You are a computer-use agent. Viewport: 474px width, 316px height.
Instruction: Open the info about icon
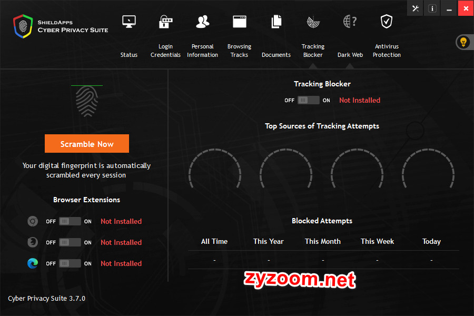(x=432, y=8)
